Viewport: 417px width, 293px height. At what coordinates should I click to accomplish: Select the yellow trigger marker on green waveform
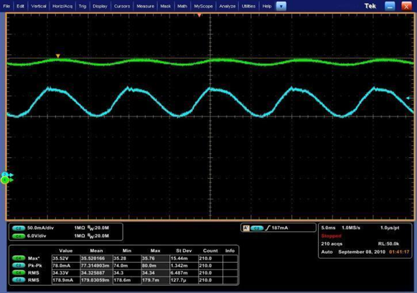57,56
